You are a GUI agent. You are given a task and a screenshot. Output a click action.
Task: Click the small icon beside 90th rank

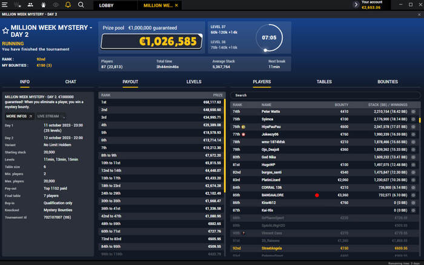point(243,233)
